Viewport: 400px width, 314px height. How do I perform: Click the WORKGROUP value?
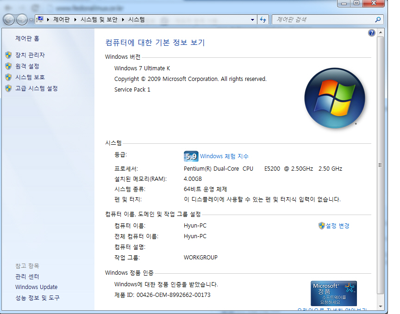(200, 258)
